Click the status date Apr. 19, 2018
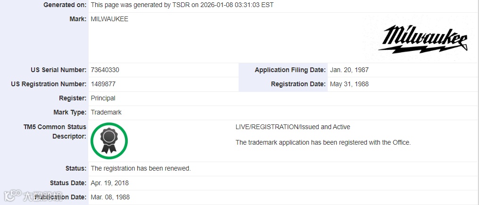Screen dimensions: 480x205 pyautogui.click(x=109, y=183)
